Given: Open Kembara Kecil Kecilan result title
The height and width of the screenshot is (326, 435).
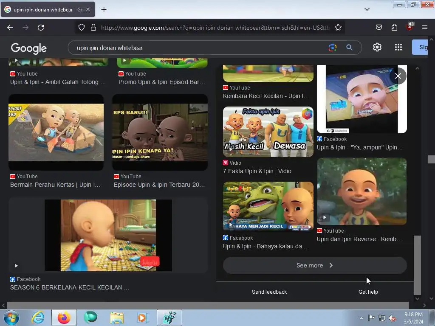Looking at the screenshot, I should pos(266,96).
